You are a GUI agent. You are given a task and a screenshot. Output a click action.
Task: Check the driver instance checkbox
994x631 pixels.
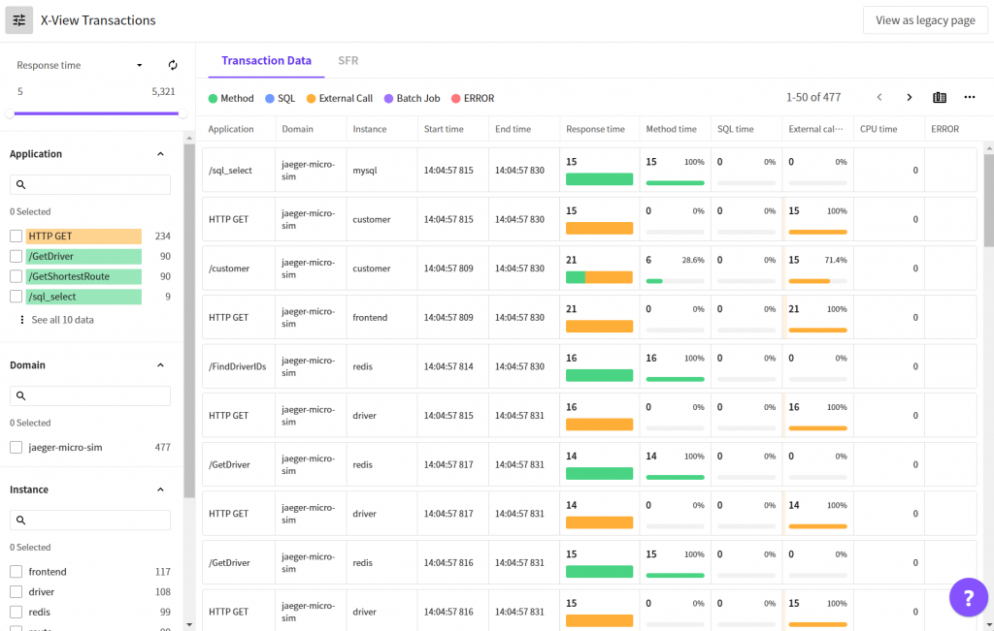(x=16, y=592)
